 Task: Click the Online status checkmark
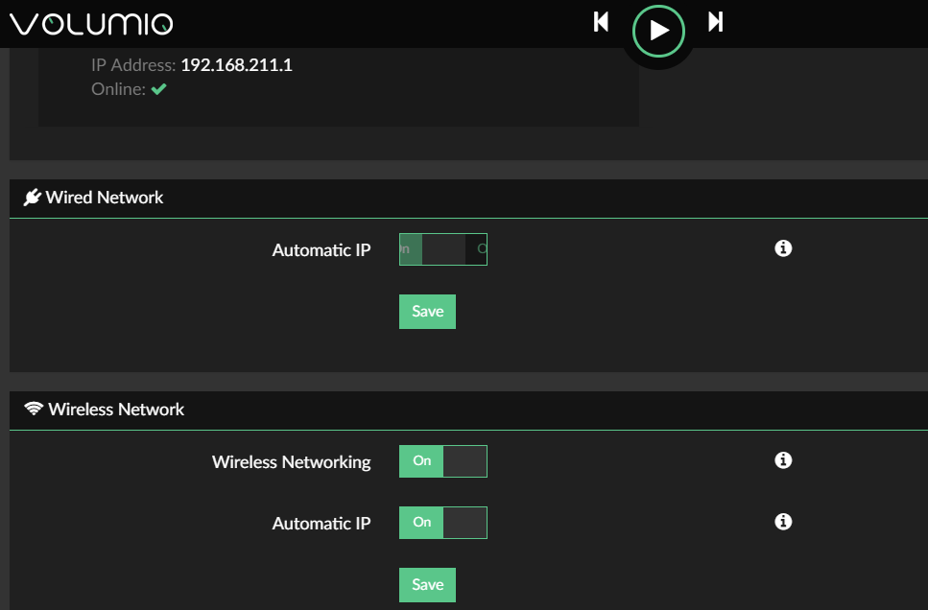(x=158, y=89)
